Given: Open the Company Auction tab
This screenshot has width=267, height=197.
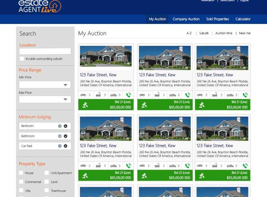Looking at the screenshot, I should click(186, 19).
